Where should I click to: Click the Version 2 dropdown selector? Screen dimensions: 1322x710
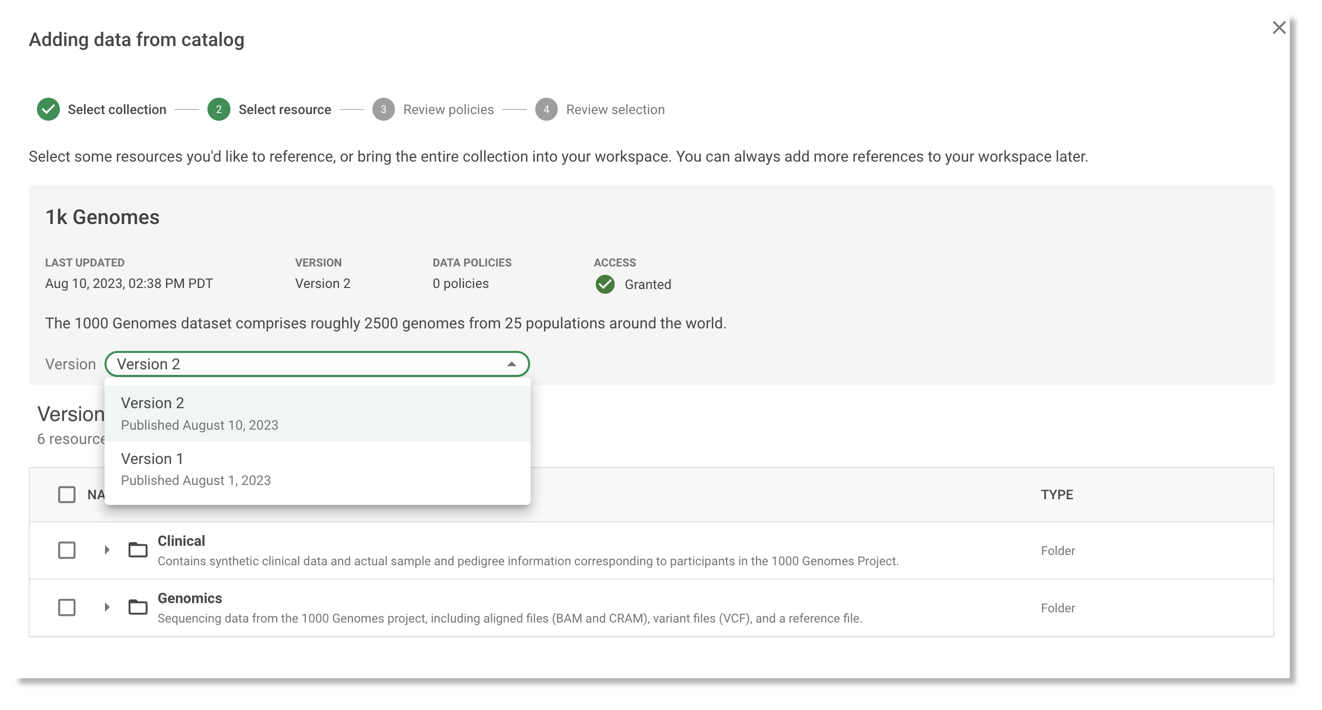318,364
